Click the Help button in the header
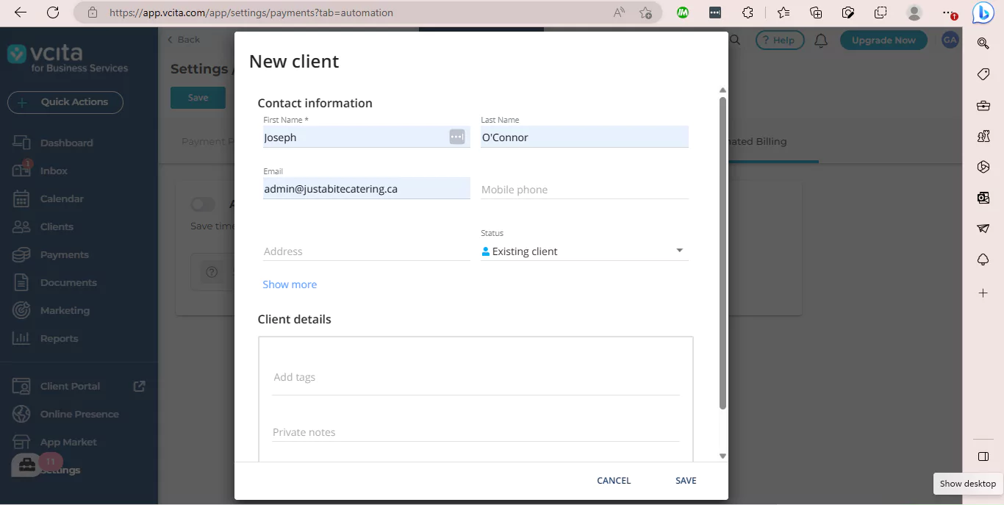The height and width of the screenshot is (505, 1004). (779, 40)
